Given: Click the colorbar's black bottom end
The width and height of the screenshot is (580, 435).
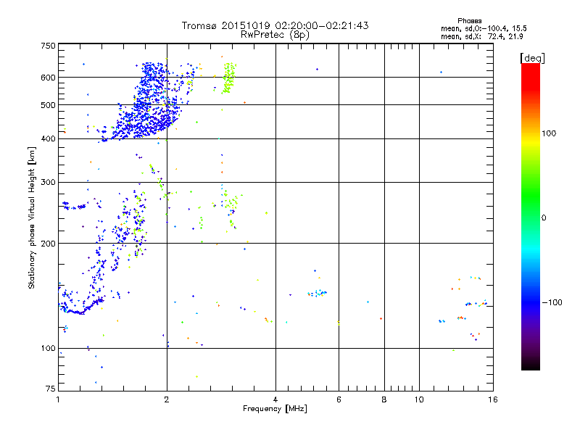Looking at the screenshot, I should [531, 365].
